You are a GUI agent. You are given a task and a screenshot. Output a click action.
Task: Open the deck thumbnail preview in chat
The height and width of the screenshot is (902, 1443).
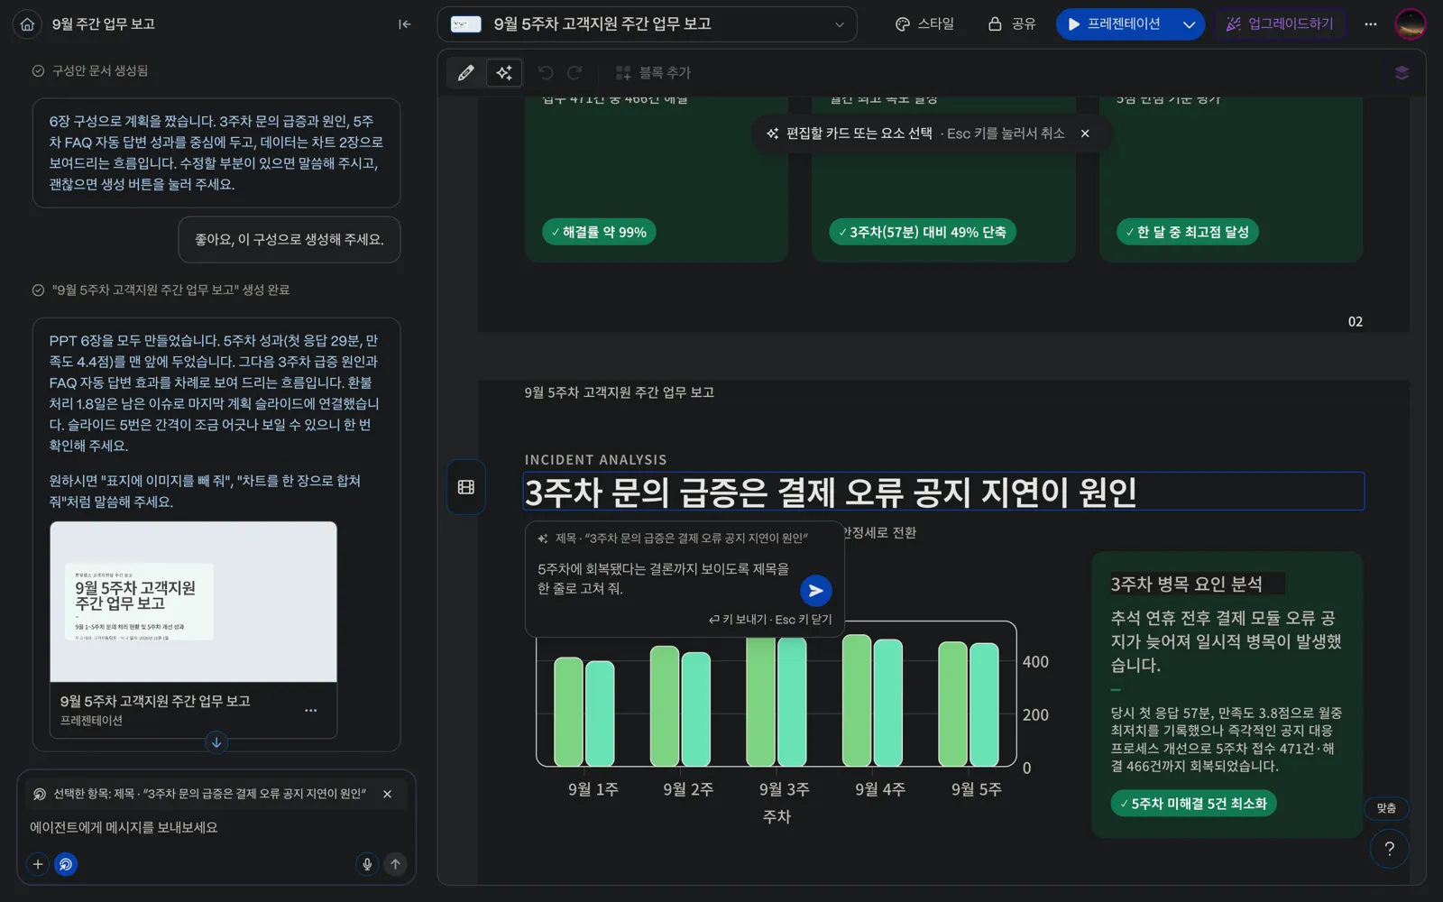click(x=193, y=602)
